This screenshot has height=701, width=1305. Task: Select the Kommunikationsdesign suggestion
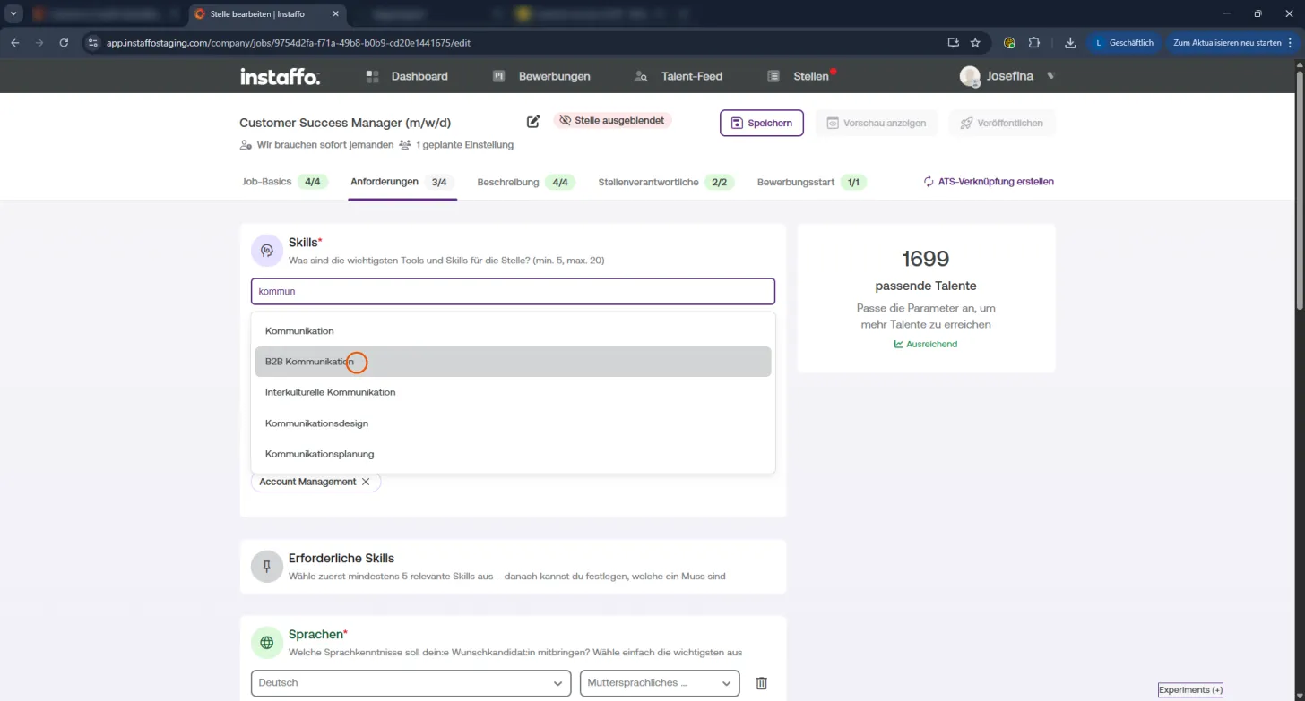click(x=513, y=423)
